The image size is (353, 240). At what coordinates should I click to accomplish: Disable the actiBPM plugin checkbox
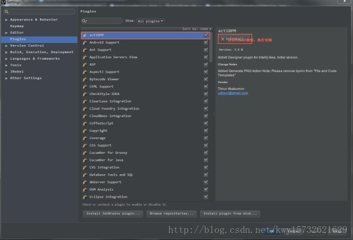point(206,35)
